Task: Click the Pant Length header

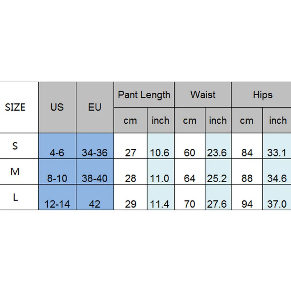Action: pos(144,95)
